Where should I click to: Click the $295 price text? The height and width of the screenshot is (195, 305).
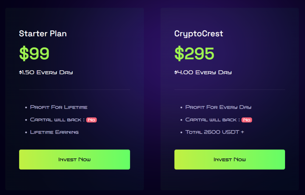(x=194, y=54)
